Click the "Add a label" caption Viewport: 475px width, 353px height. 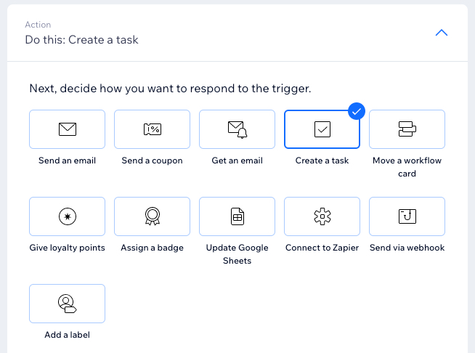coord(68,335)
